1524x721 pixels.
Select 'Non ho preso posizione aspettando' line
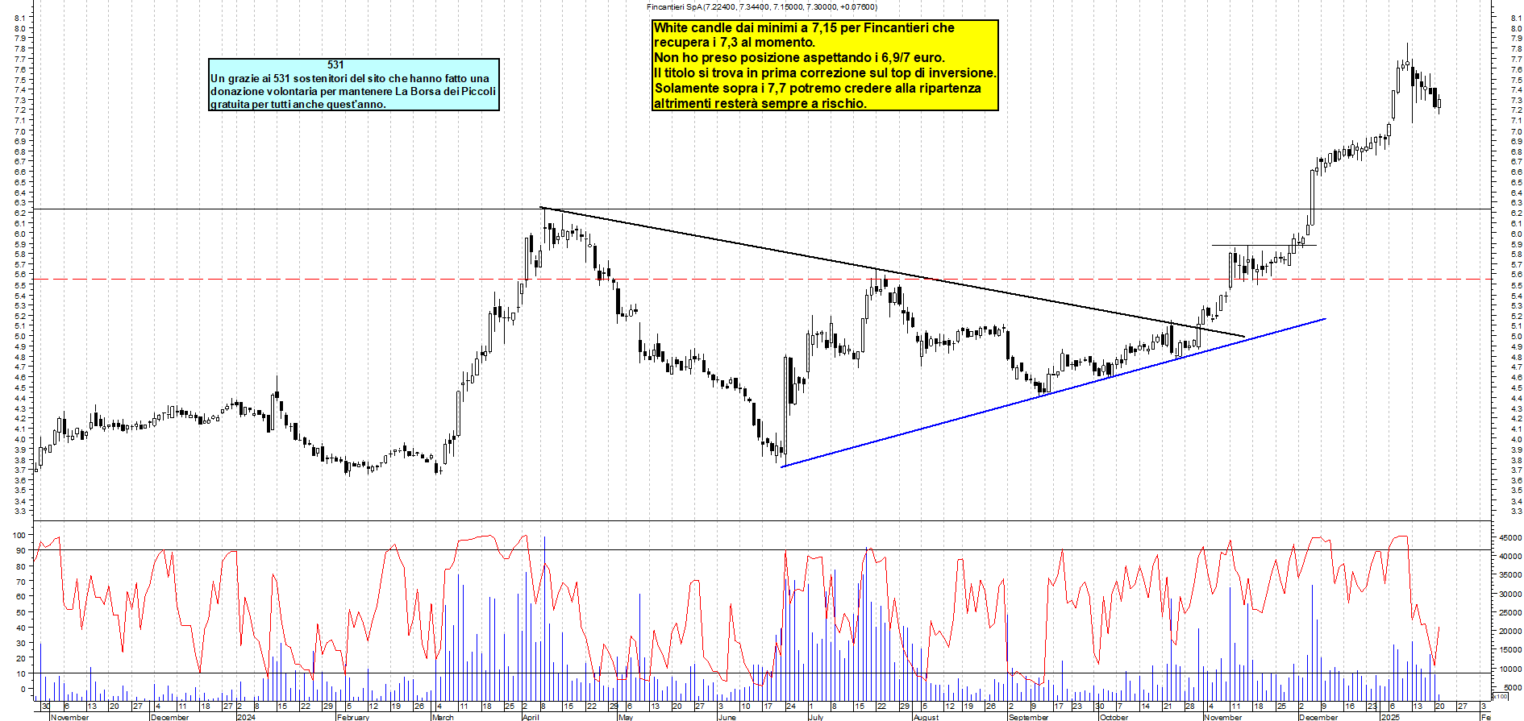[x=799, y=57]
